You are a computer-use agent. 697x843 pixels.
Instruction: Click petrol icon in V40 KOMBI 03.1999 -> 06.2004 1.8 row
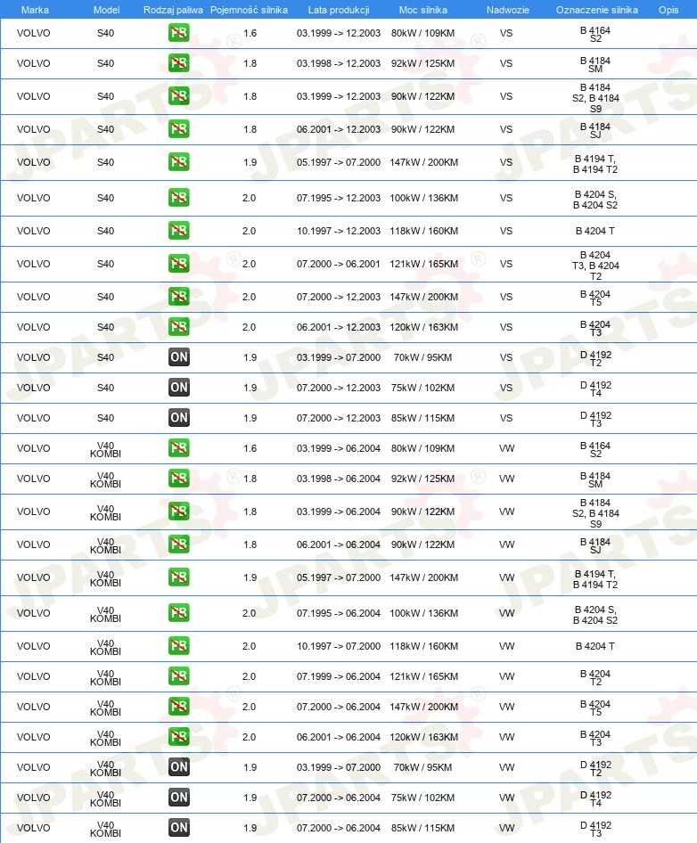(178, 512)
